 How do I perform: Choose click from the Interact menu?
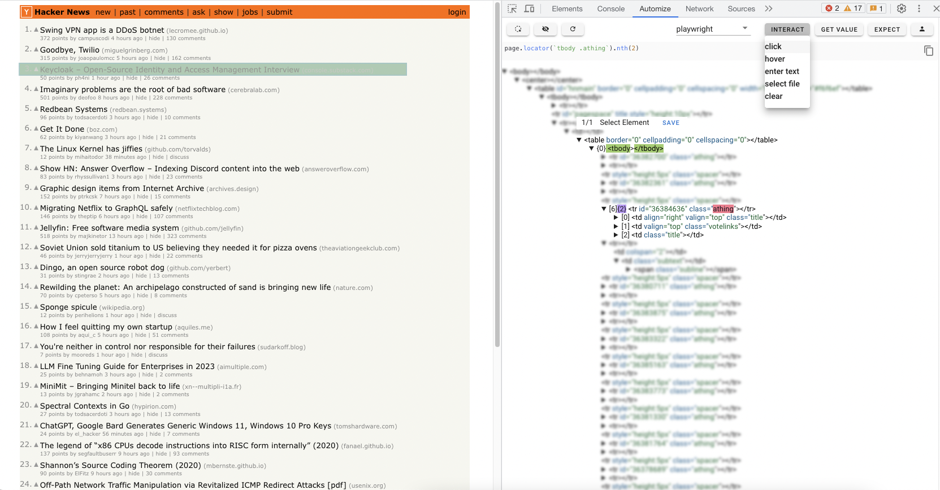pos(787,46)
